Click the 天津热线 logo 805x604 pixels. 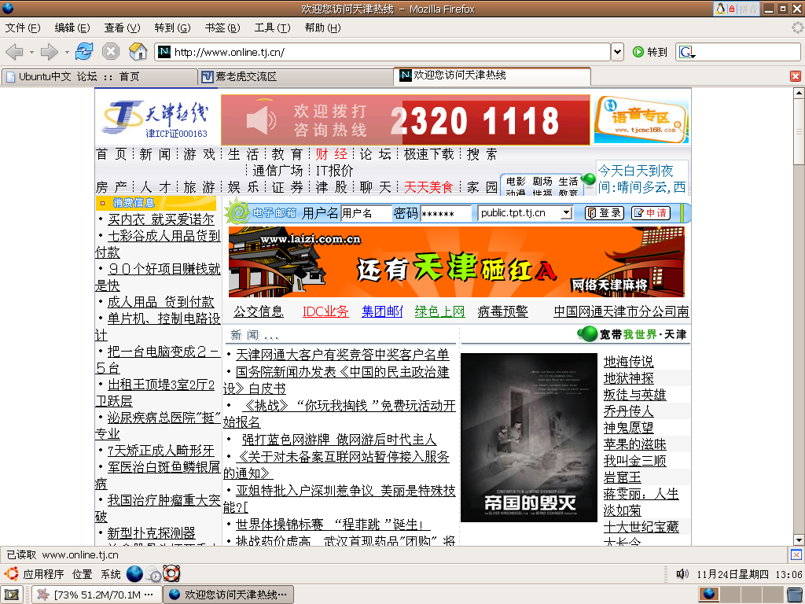point(154,120)
